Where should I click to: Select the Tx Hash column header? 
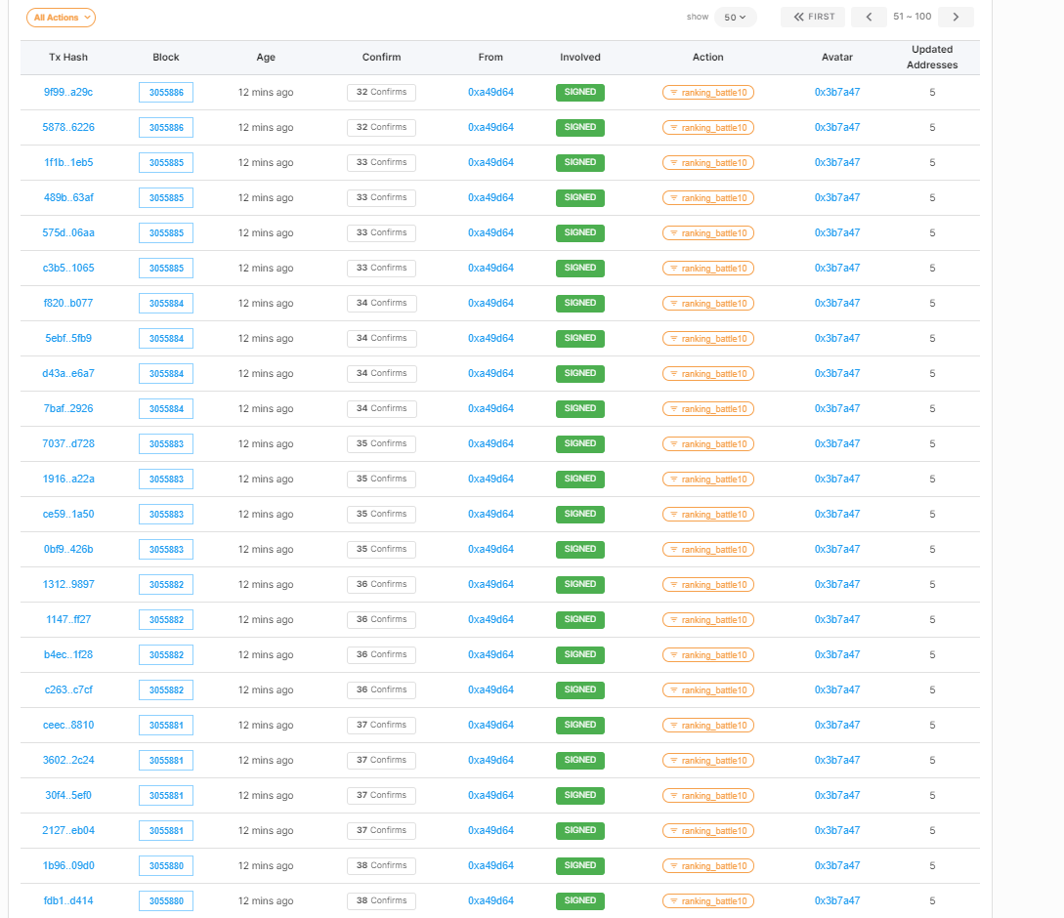[68, 57]
